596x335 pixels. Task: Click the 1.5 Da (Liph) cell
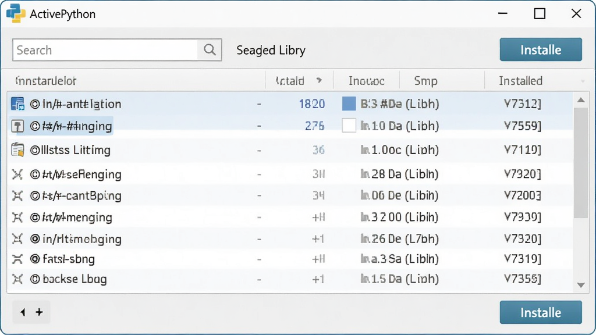(x=399, y=279)
